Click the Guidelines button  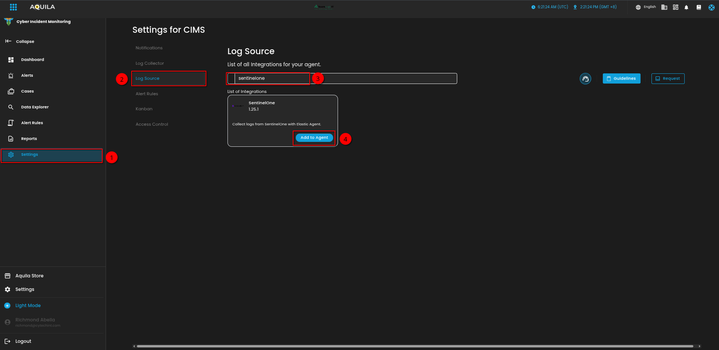(x=621, y=79)
